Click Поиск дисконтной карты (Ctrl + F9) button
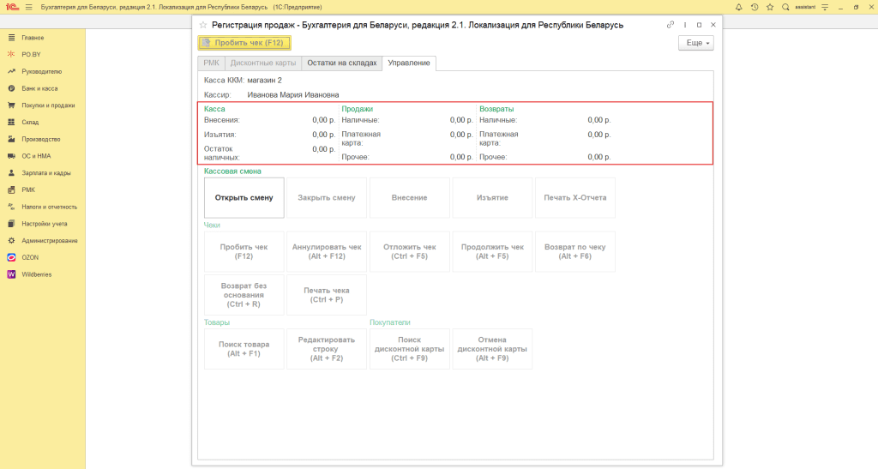878x469 pixels. tap(409, 349)
